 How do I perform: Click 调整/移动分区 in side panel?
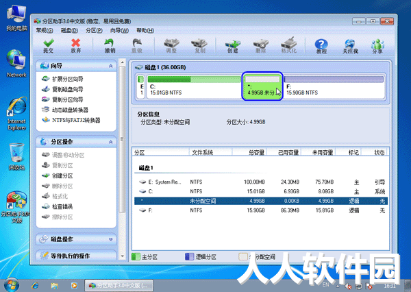63,155
